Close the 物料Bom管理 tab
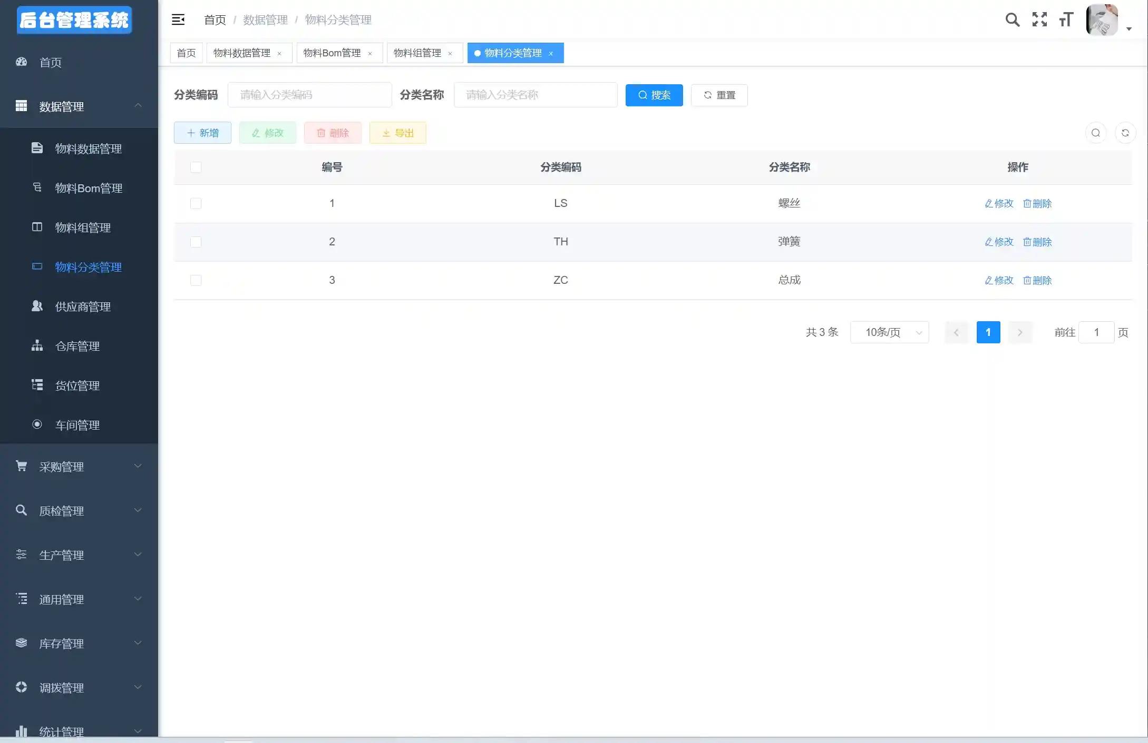 (370, 53)
